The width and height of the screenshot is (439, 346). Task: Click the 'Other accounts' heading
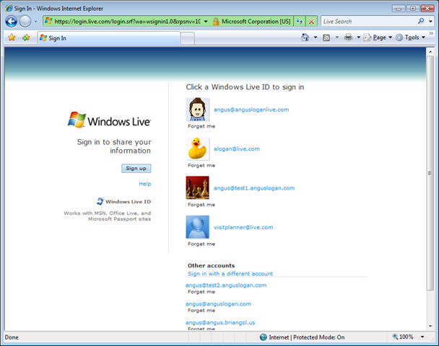211,265
